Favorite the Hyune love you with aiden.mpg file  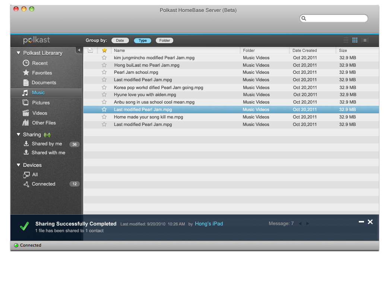point(104,95)
